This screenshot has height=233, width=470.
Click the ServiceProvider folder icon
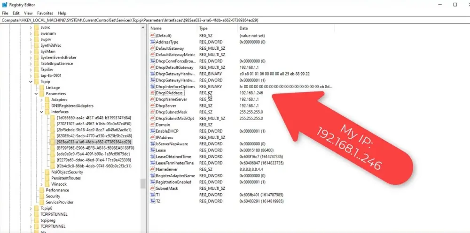point(42,202)
